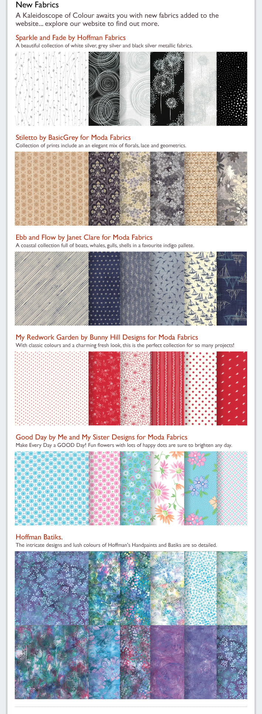This screenshot has height=714, width=262.
Task: Open Good Day by Me and My Sister link
Action: pyautogui.click(x=101, y=437)
